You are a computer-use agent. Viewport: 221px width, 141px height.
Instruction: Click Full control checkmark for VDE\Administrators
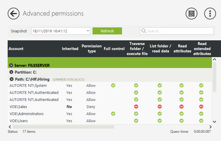(113, 114)
